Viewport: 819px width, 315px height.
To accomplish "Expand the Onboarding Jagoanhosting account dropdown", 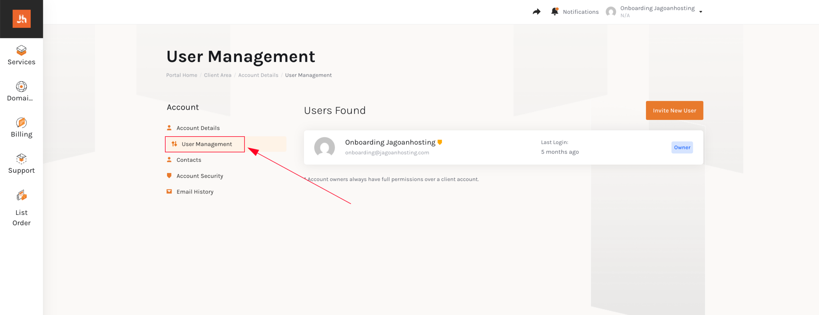I will (x=701, y=12).
